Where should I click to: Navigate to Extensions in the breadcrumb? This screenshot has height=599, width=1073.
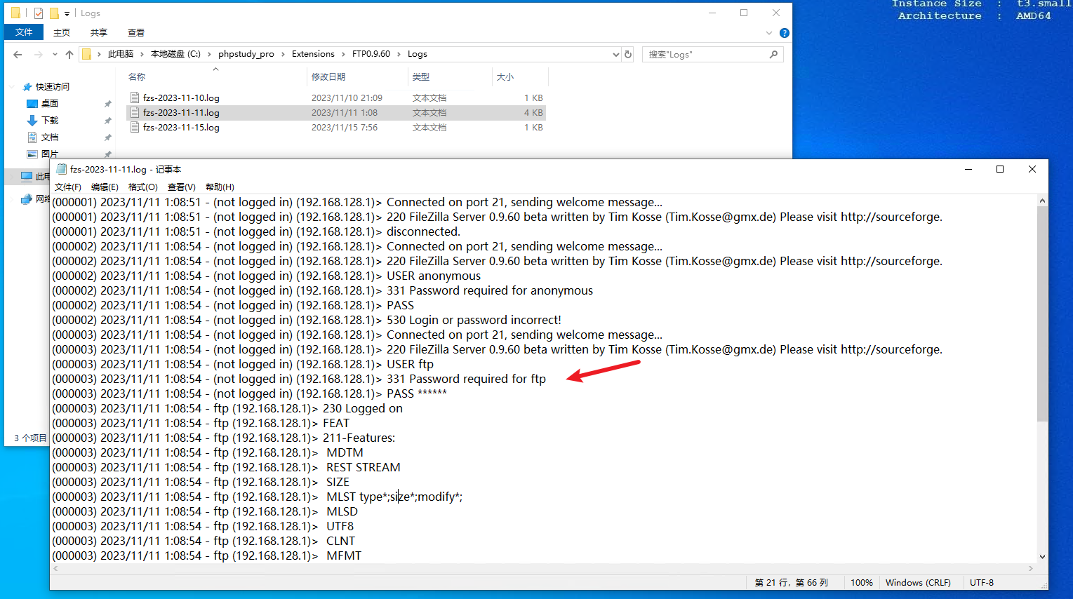(313, 54)
